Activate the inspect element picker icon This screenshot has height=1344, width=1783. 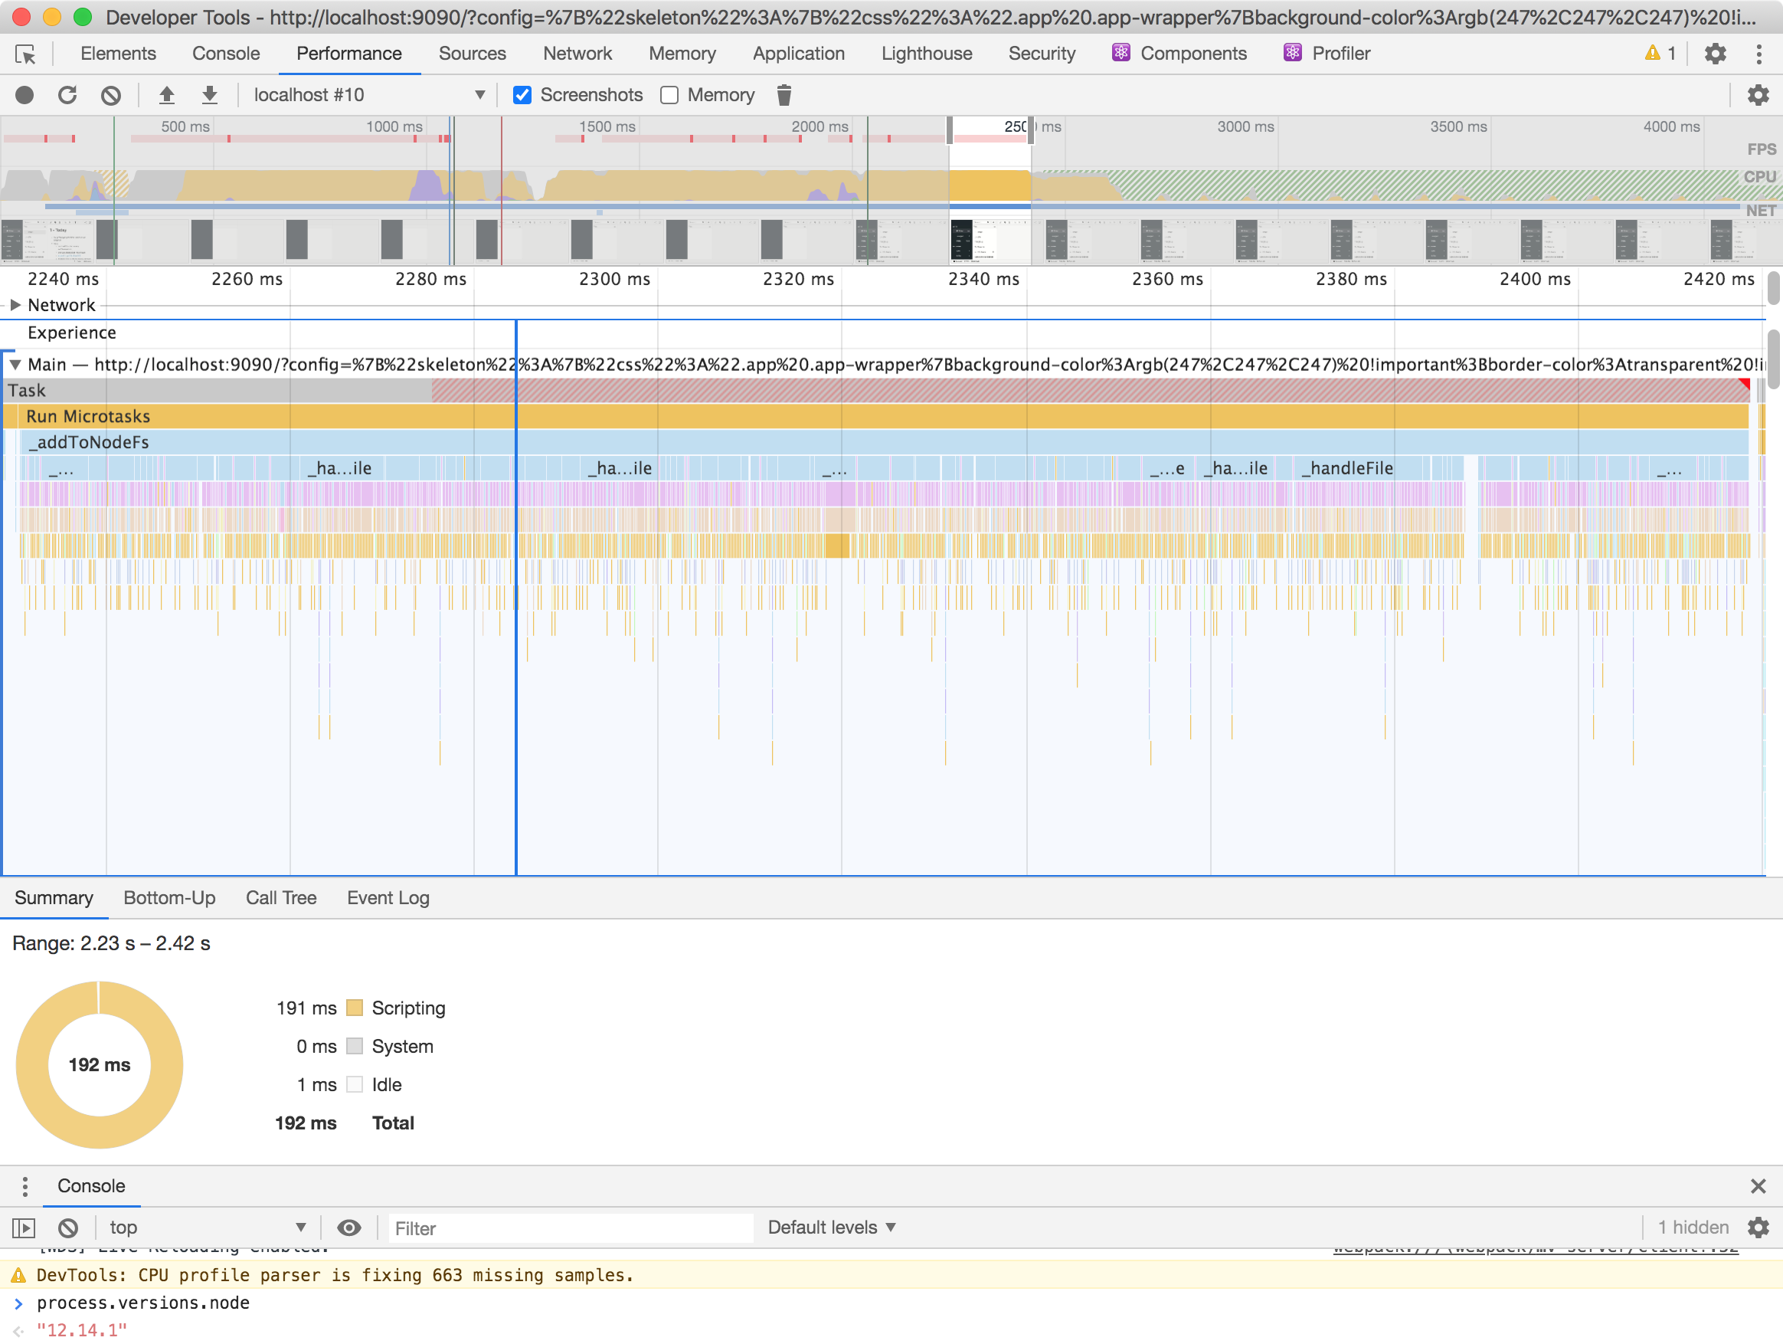(26, 54)
